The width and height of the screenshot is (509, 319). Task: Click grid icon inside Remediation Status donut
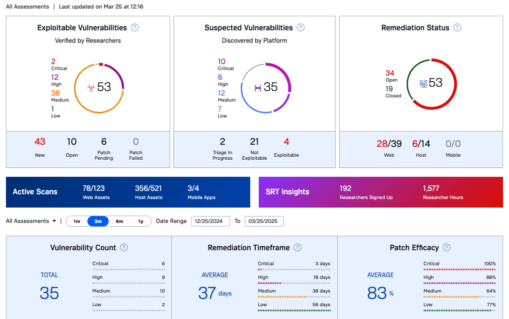pyautogui.click(x=423, y=83)
